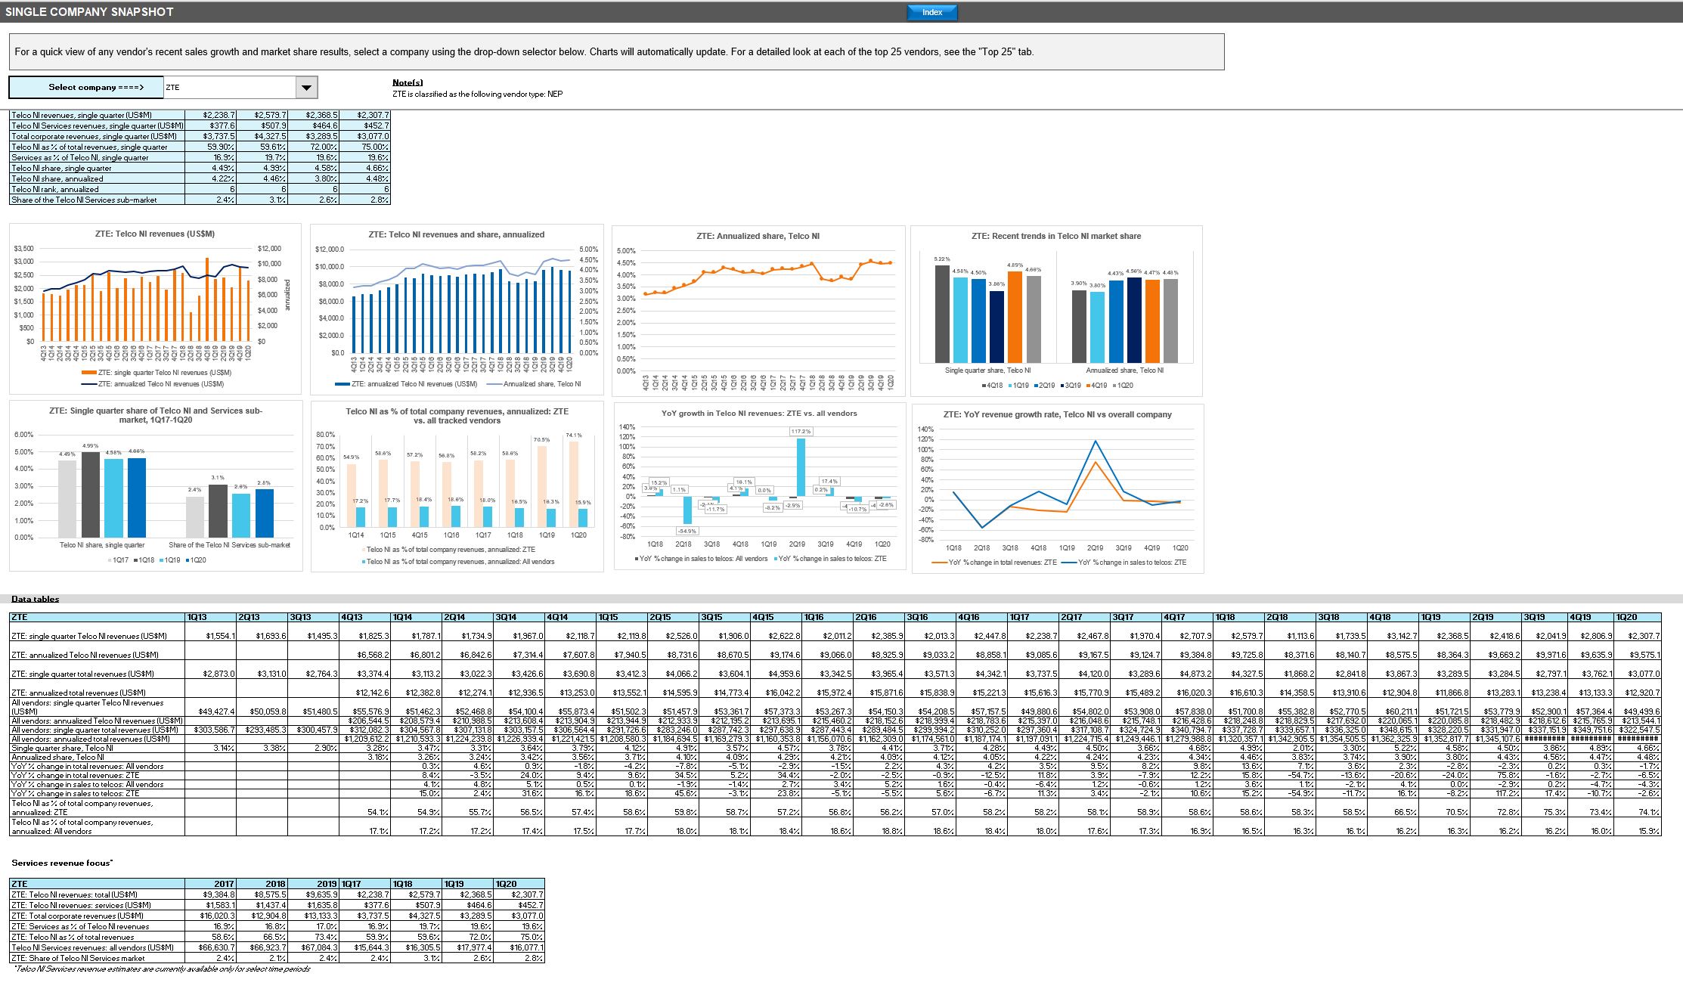1683x992 pixels.
Task: Open the company selector dropdown arrow
Action: [x=305, y=88]
